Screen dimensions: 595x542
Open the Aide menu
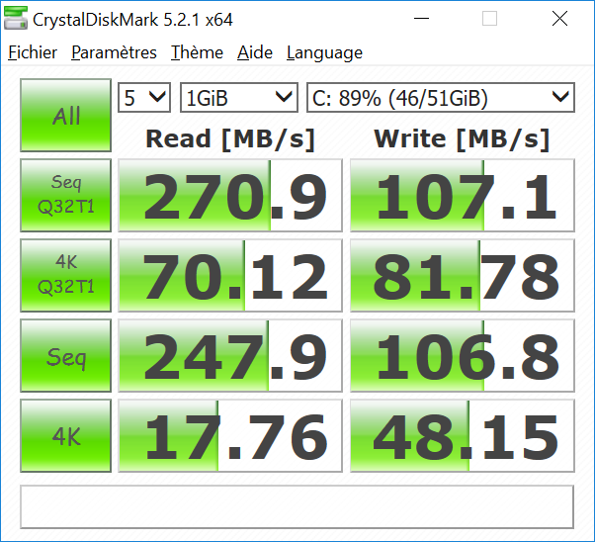(255, 52)
